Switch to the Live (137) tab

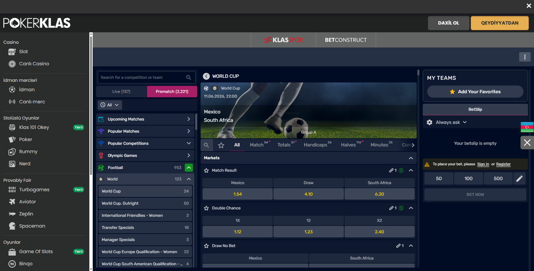121,92
